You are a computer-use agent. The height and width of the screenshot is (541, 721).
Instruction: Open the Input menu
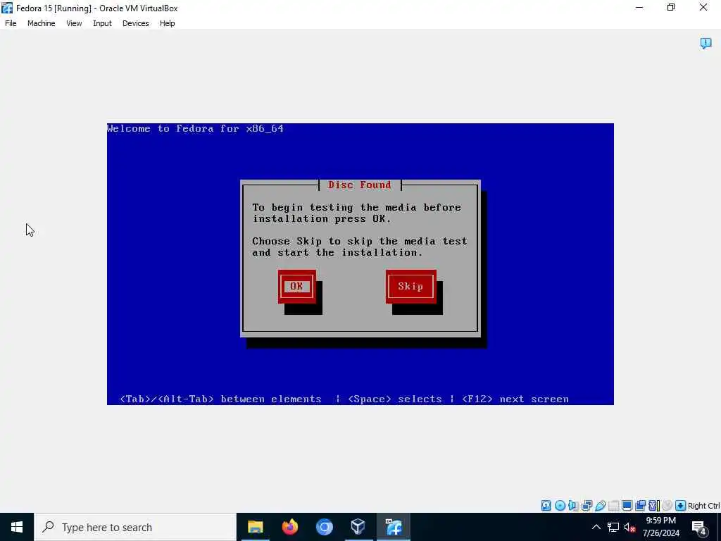coord(102,23)
